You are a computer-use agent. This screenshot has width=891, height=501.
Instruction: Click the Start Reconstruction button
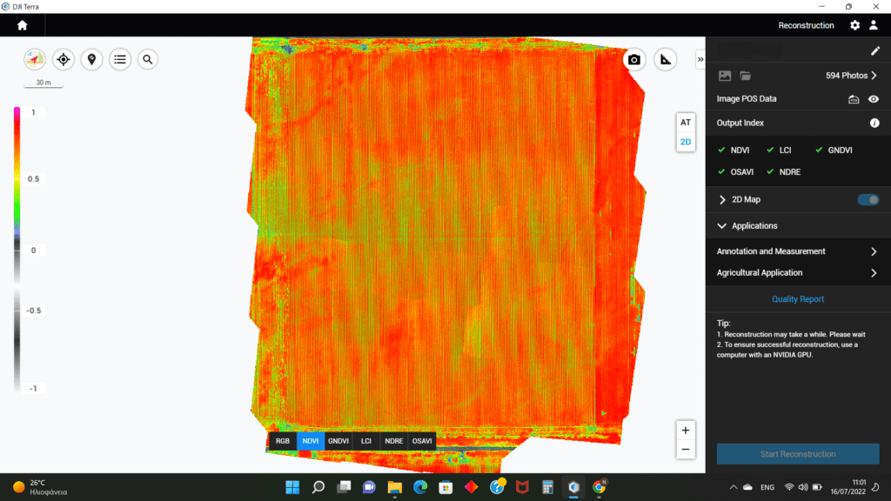[798, 454]
